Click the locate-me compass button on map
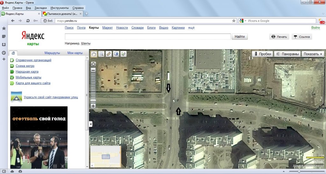This screenshot has height=174, width=326. point(93,64)
